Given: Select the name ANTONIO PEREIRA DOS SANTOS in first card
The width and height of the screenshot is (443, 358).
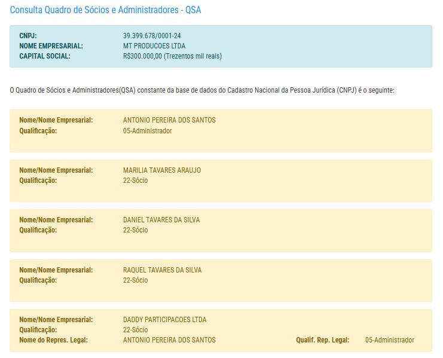Looking at the screenshot, I should point(169,120).
